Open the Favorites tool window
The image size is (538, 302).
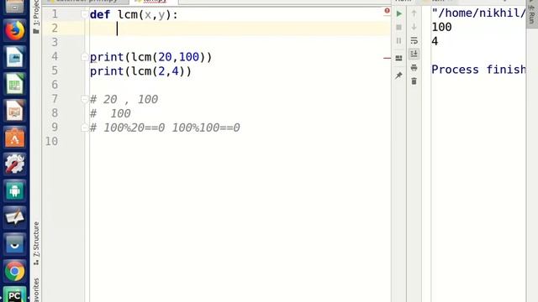click(36, 290)
